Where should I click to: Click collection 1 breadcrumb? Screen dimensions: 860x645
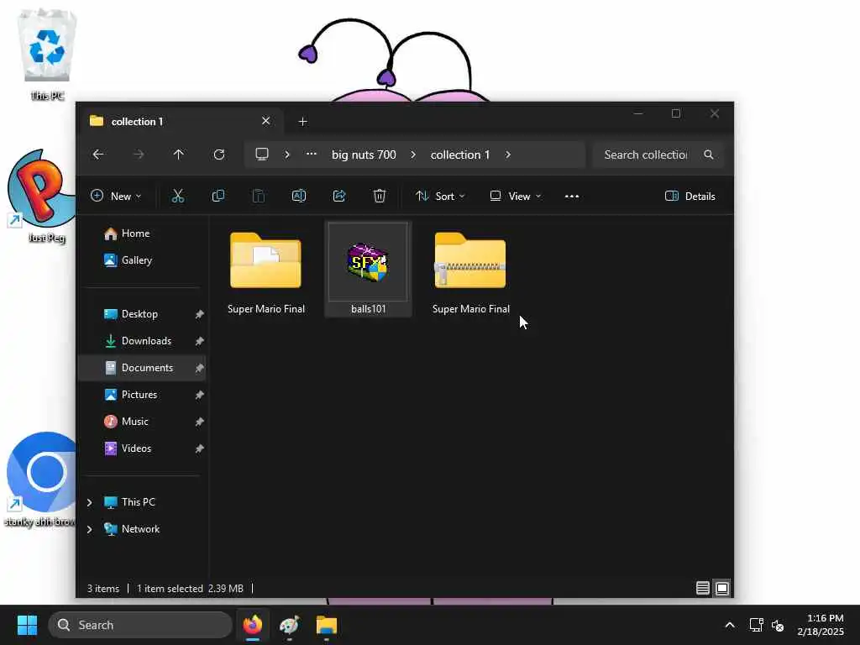(x=459, y=155)
